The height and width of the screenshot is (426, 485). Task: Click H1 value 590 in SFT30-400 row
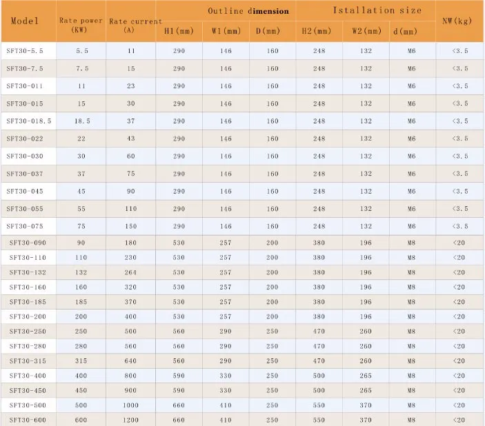(179, 376)
